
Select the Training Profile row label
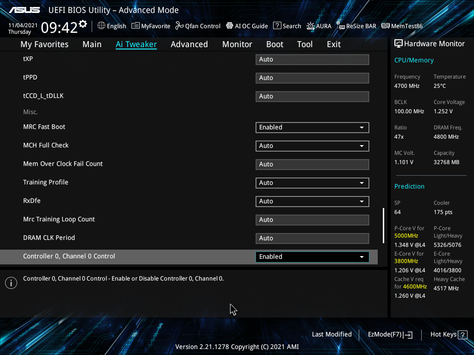point(46,182)
